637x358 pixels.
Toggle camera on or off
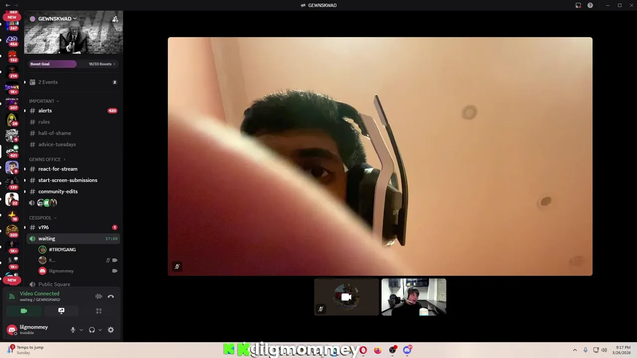[23, 311]
